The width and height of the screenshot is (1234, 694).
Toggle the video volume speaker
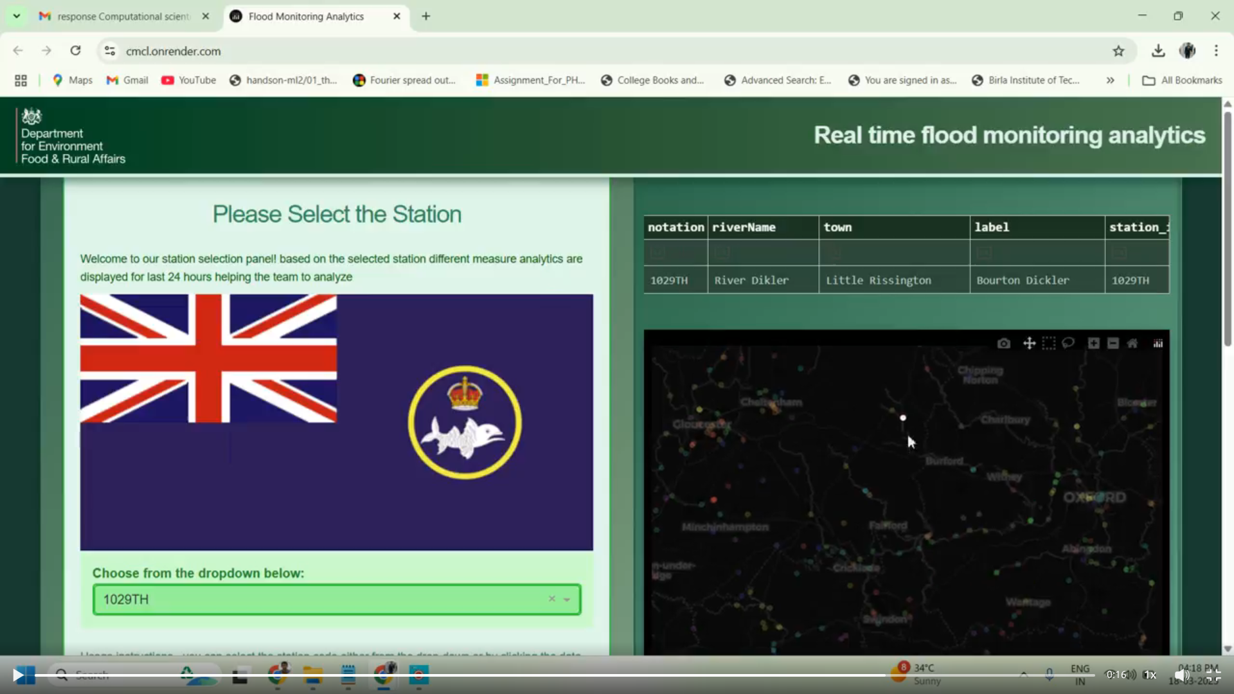[1181, 675]
